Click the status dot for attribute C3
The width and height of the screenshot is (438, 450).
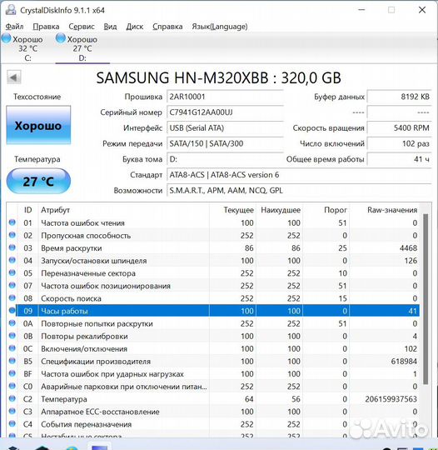click(x=12, y=412)
